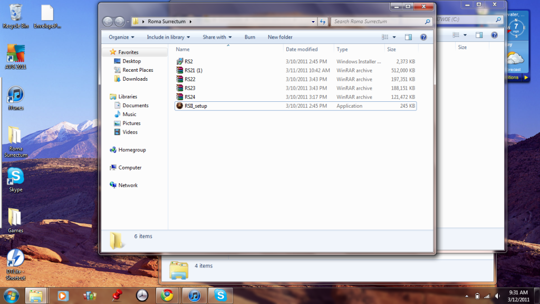Launch Google Chrome from the taskbar
The image size is (540, 304).
(x=167, y=295)
